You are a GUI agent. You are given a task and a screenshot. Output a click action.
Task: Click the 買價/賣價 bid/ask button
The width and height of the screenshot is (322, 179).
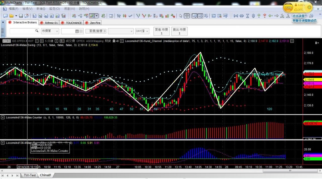pyautogui.click(x=96, y=31)
